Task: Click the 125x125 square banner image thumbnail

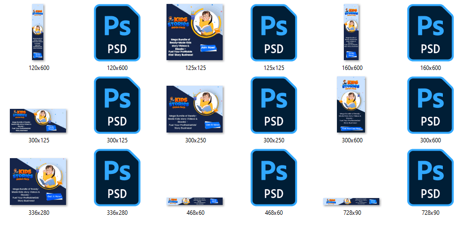Action: coord(195,32)
